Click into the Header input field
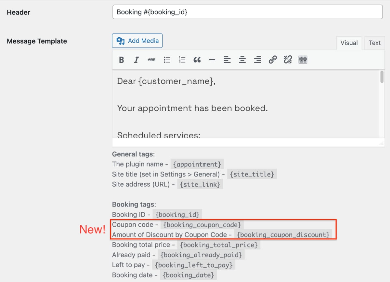The image size is (390, 282). (x=248, y=12)
